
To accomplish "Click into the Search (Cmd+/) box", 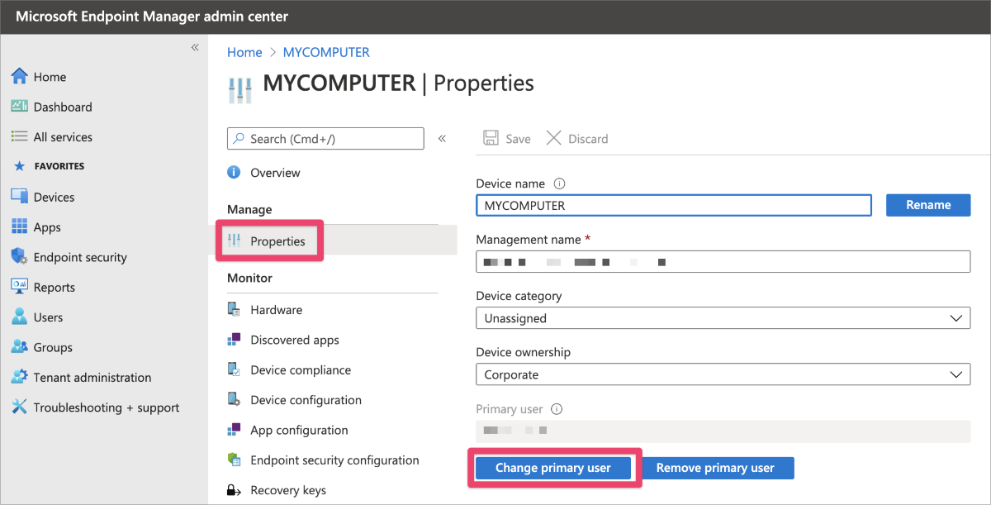I will coord(325,139).
